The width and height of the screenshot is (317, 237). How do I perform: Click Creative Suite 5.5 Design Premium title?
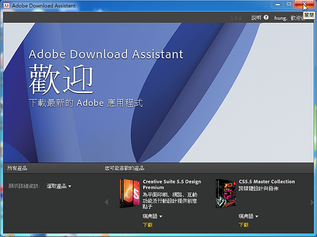tap(172, 185)
